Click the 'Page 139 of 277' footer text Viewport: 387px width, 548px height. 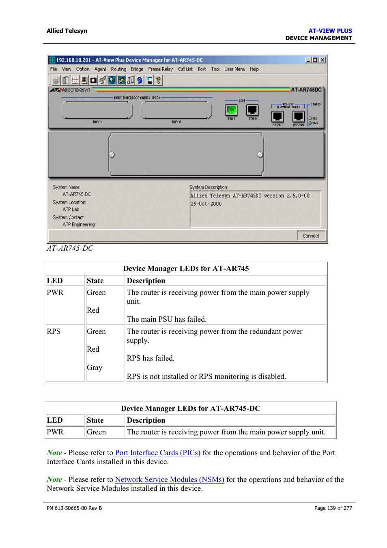pos(333,508)
